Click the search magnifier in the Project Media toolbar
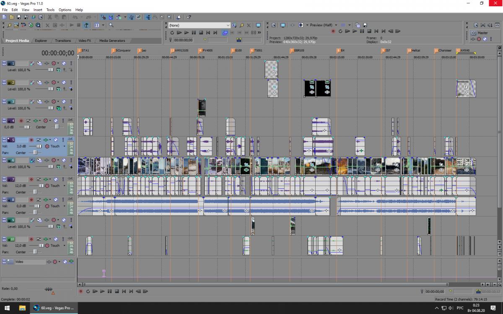 pos(111,25)
